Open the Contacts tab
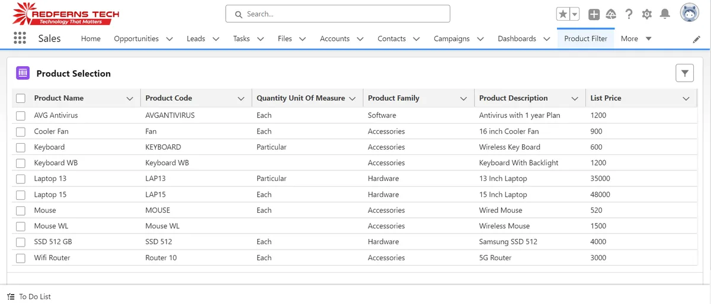Image resolution: width=711 pixels, height=304 pixels. (392, 38)
